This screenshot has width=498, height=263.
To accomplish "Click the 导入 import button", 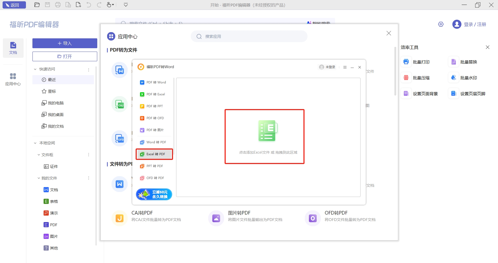I will coord(65,43).
